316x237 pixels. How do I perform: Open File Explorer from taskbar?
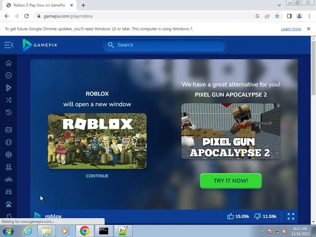[x=47, y=231]
